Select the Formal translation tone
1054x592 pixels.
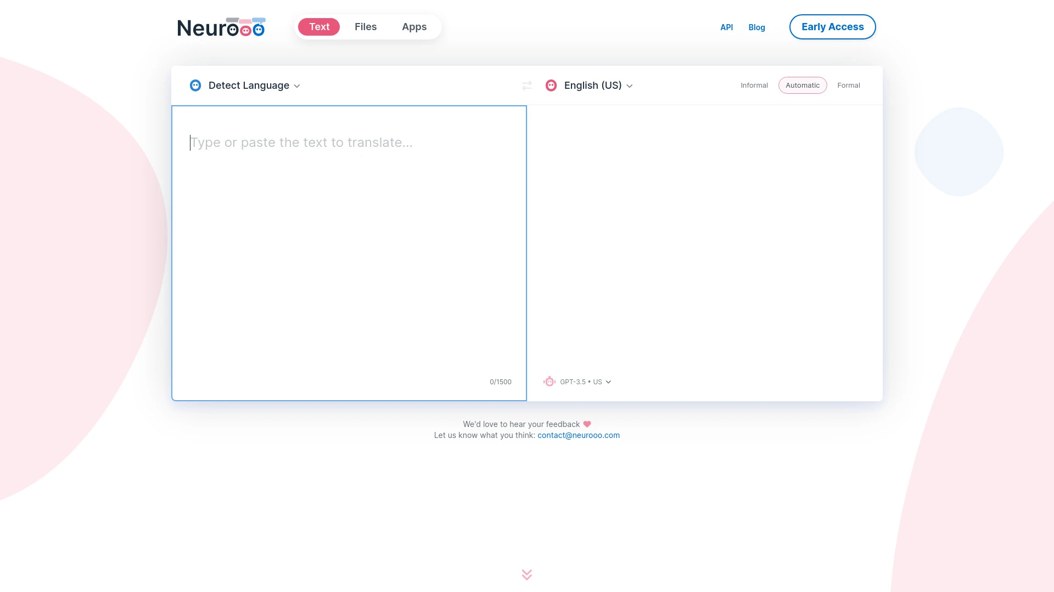pos(849,85)
